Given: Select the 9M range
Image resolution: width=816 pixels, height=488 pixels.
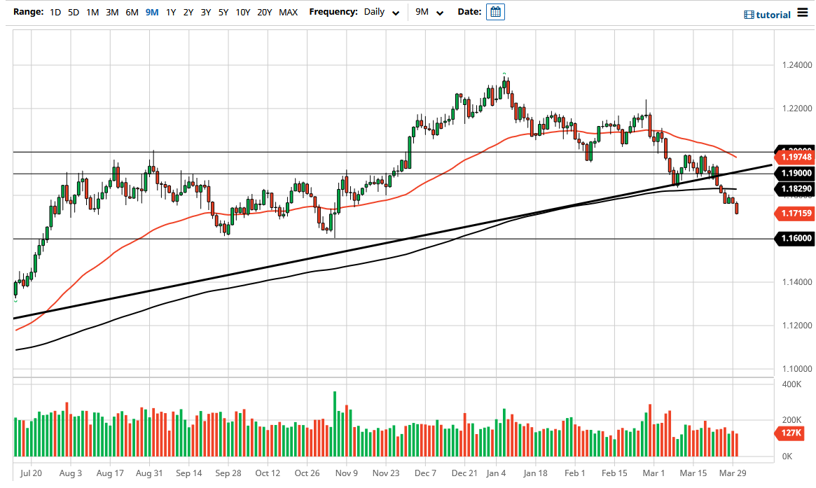Looking at the screenshot, I should 152,12.
